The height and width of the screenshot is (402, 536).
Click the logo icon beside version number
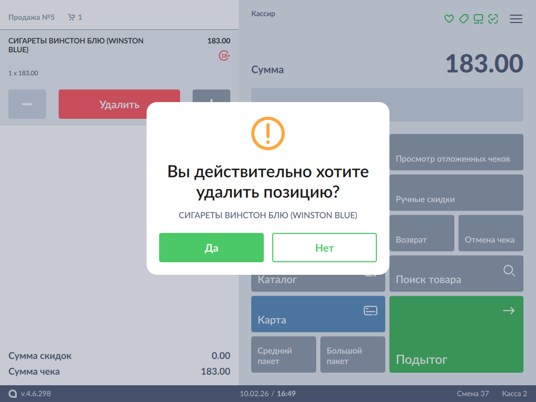tap(13, 394)
